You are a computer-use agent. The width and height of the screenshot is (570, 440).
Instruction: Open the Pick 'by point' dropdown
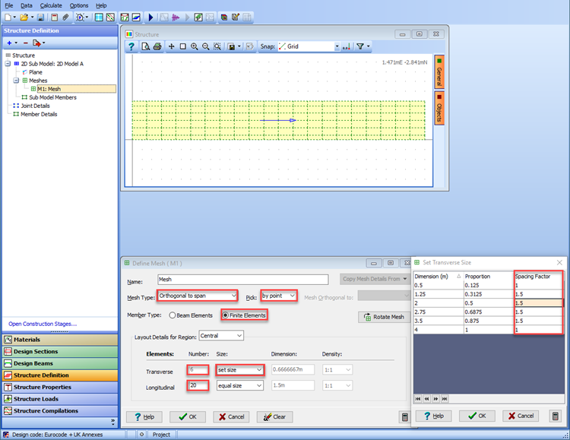pyautogui.click(x=279, y=296)
